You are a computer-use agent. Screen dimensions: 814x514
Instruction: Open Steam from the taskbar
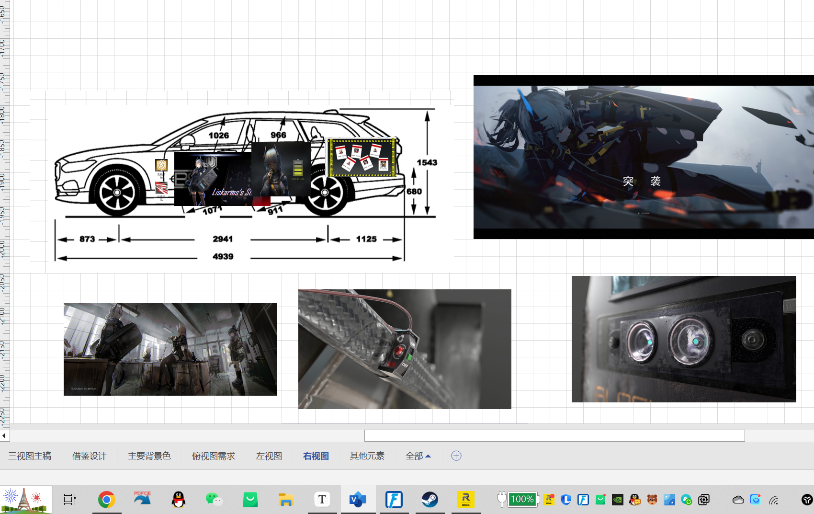tap(430, 500)
